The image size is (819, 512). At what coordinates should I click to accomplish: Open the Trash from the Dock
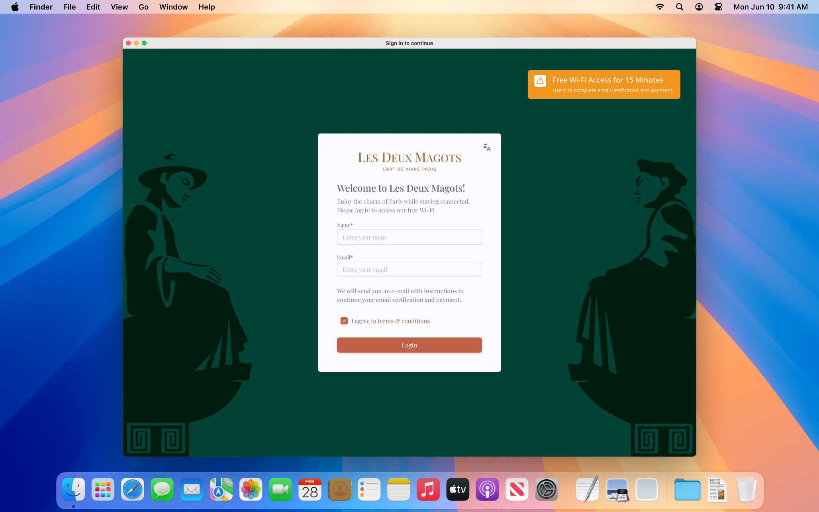pyautogui.click(x=747, y=489)
